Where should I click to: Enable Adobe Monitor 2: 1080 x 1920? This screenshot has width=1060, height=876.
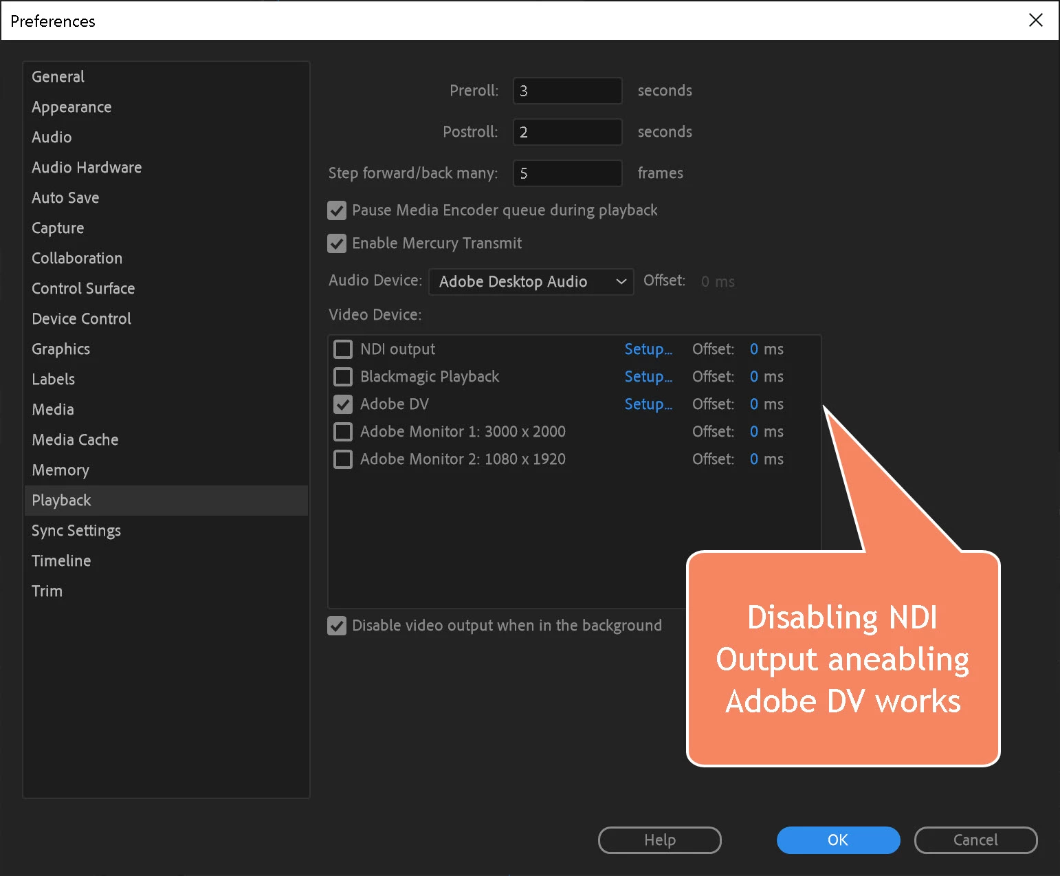point(343,459)
